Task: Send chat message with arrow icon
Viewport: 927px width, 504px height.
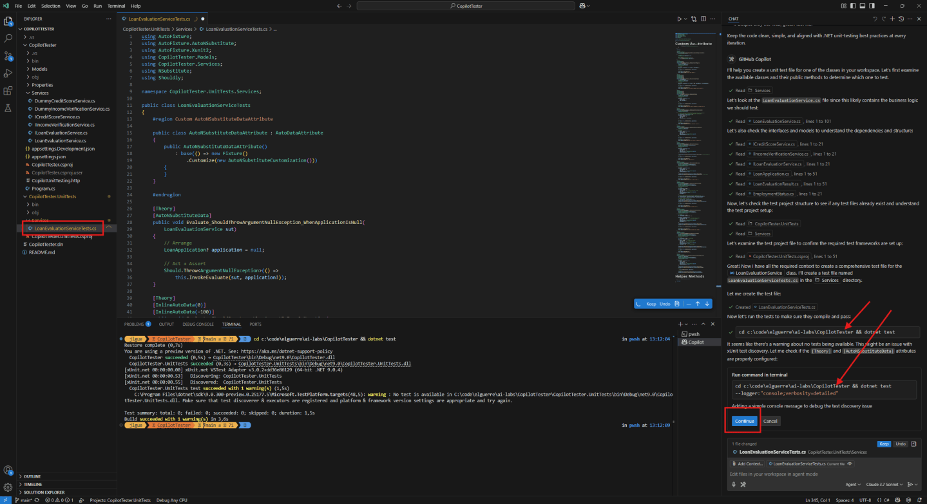Action: point(910,484)
